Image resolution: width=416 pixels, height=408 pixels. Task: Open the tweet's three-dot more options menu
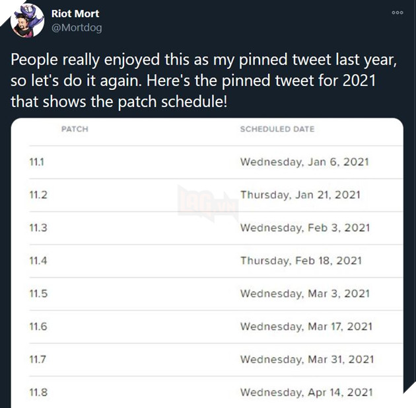tap(397, 13)
